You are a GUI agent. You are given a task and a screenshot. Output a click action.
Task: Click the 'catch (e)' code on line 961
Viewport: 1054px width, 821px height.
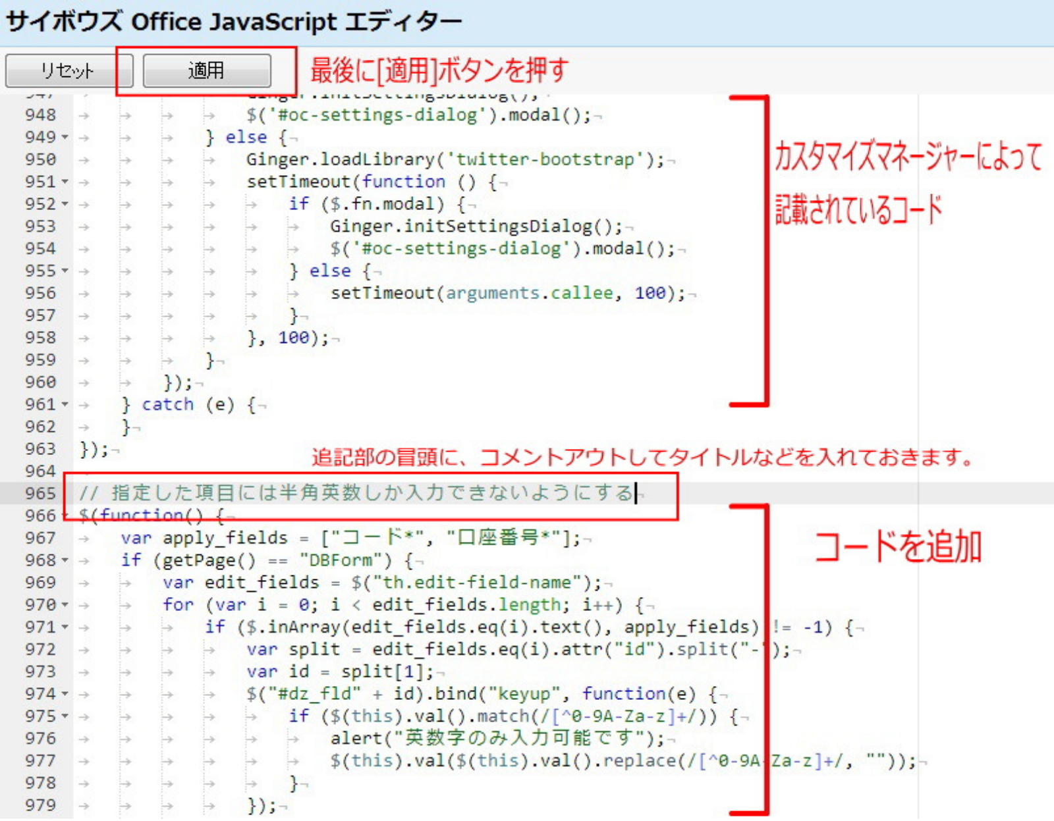coord(188,404)
